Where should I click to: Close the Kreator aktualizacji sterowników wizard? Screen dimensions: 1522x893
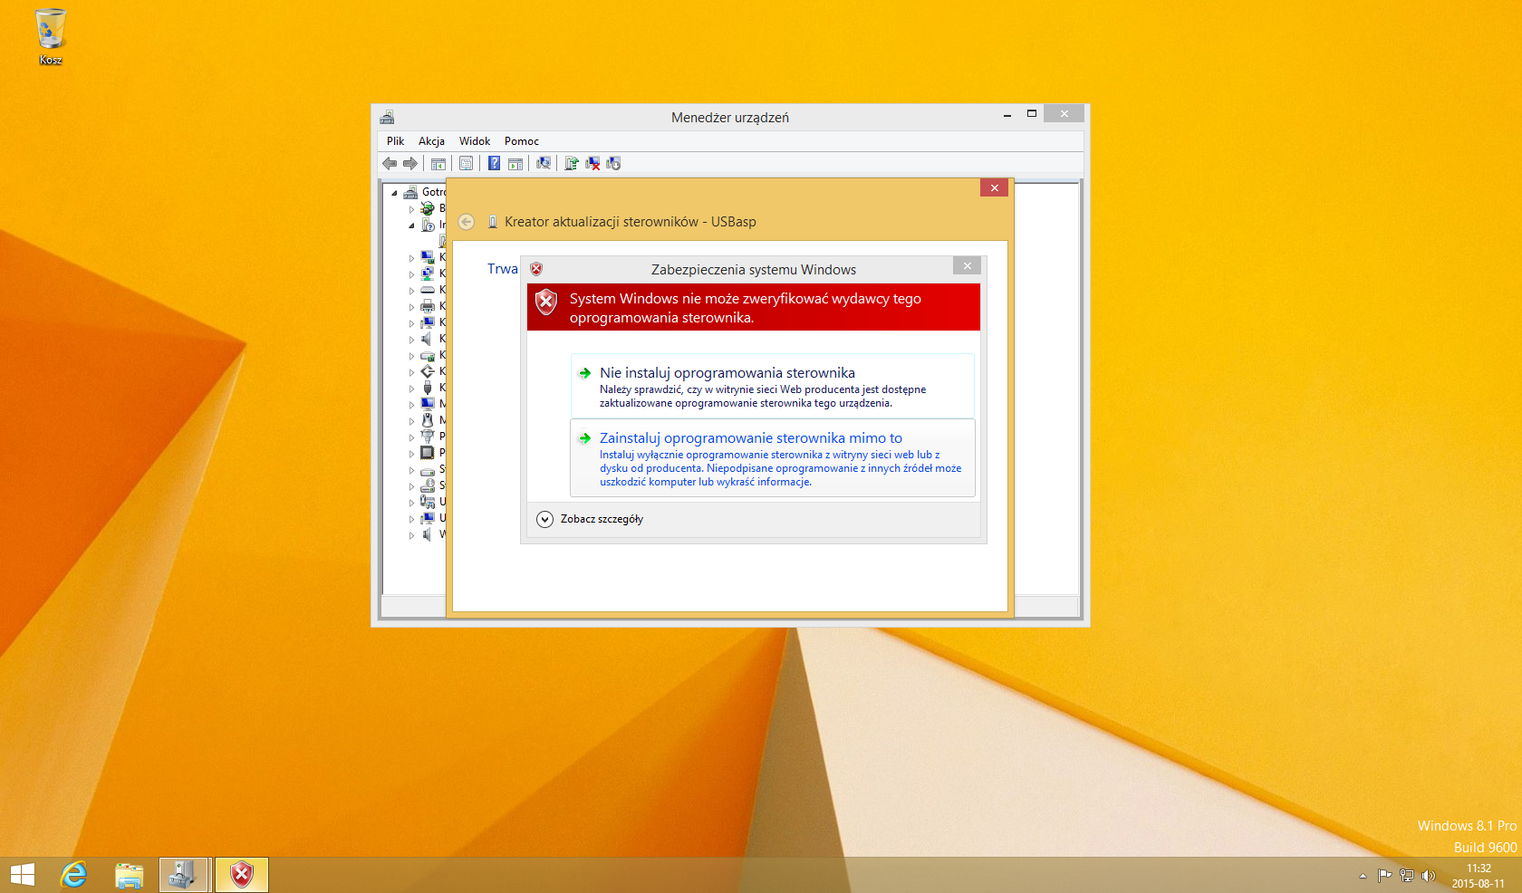pyautogui.click(x=994, y=187)
